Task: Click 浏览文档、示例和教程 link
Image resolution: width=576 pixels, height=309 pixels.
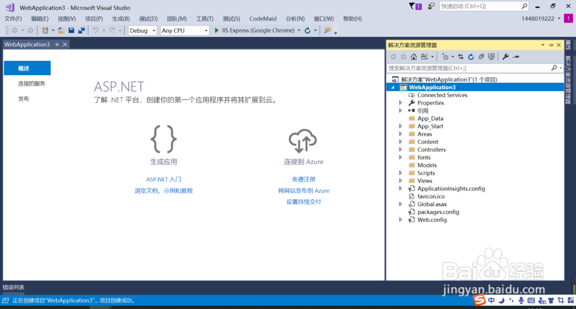Action: coord(164,190)
